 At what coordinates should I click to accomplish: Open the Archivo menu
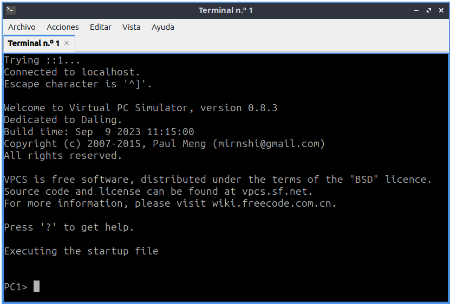(22, 27)
